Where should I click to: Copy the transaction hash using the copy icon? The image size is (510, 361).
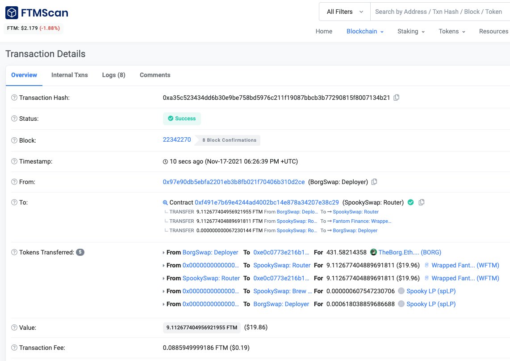(397, 97)
